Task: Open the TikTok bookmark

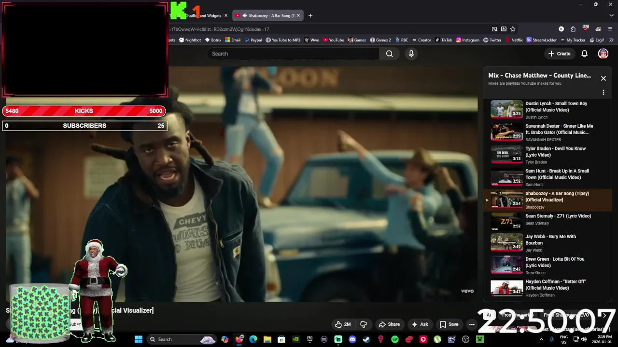Action: click(444, 40)
